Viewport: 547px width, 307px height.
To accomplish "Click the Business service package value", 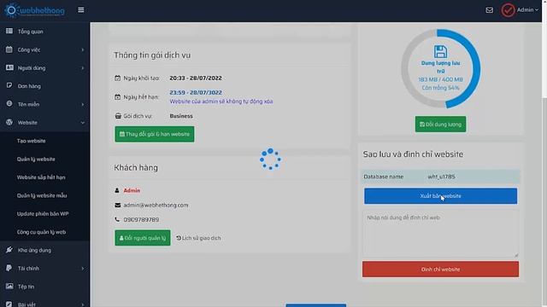I will point(181,116).
